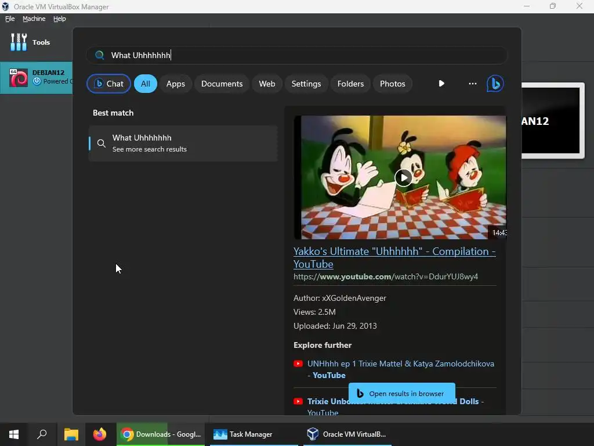Click YouTube icon beside the UNHhhh ep 1 link
Screen dimensions: 594x446
[298, 364]
